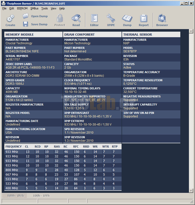Viewport: 195px width, 205px height.
Task: Click the Create gears icon
Action: click(x=10, y=18)
